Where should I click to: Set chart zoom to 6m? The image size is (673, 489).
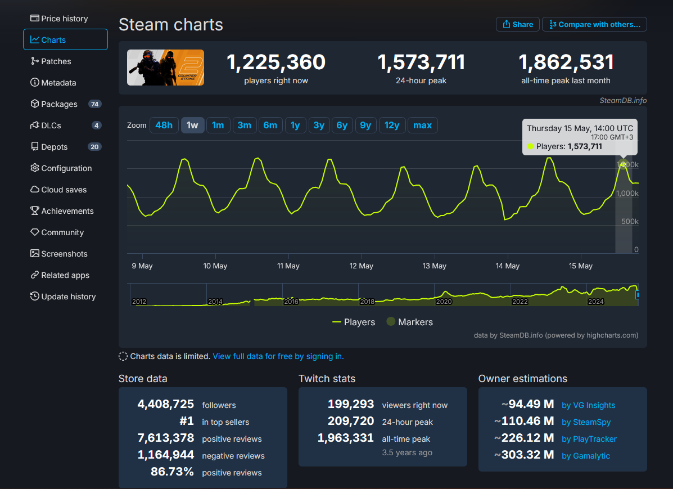click(x=270, y=125)
